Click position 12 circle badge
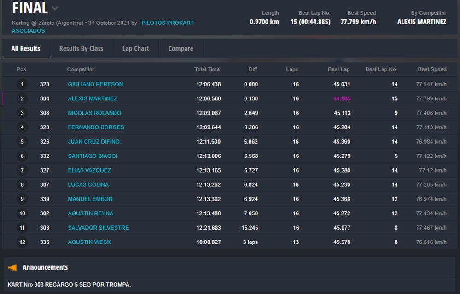460x294 pixels. click(x=22, y=242)
